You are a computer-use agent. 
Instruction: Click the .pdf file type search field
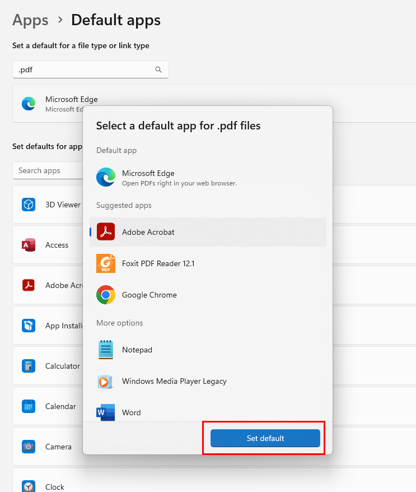(91, 69)
